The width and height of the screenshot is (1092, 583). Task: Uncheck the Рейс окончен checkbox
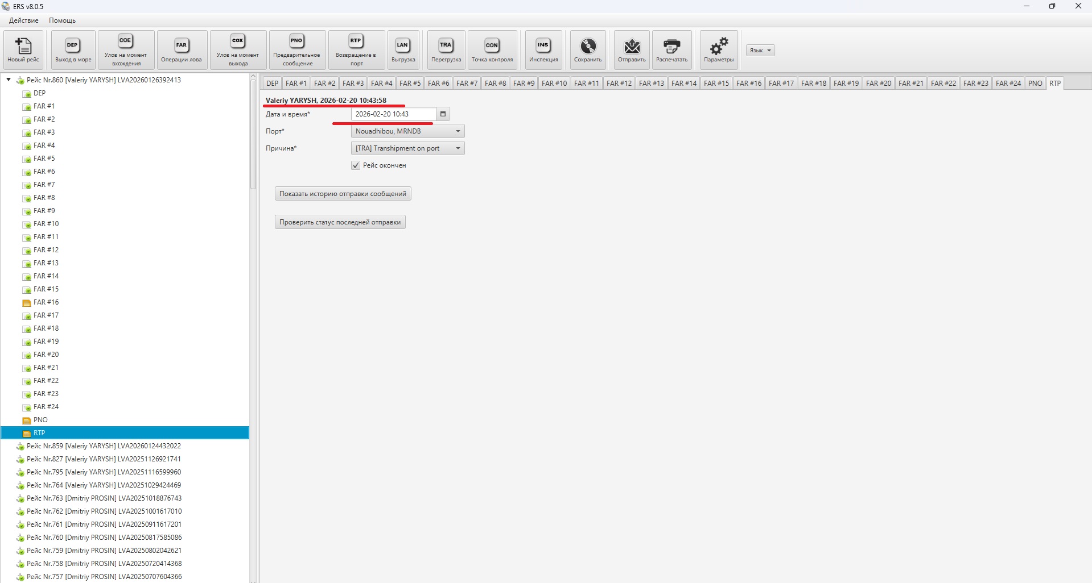[x=356, y=165]
